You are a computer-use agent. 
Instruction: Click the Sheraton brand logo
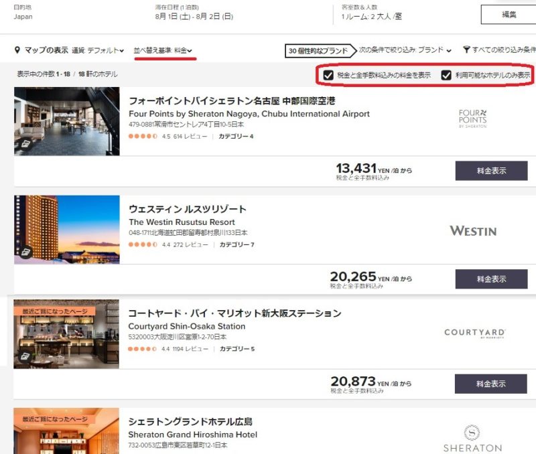tap(472, 439)
